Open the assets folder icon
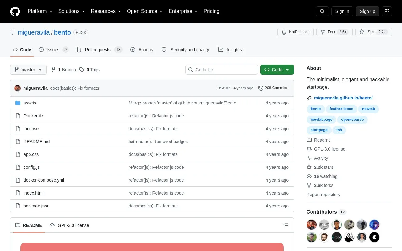The width and height of the screenshot is (402, 251). tap(18, 103)
